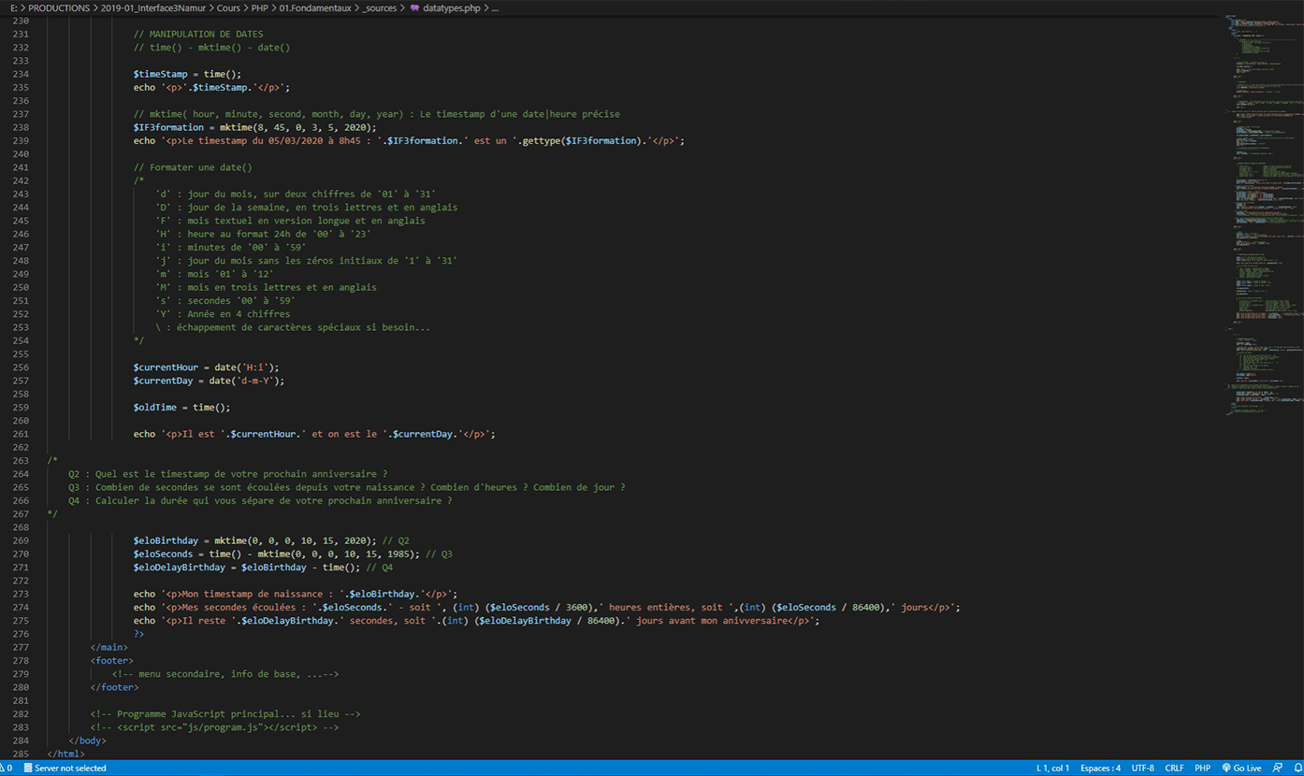Click the minimap code overview
1304x776 pixels.
pyautogui.click(x=1264, y=215)
